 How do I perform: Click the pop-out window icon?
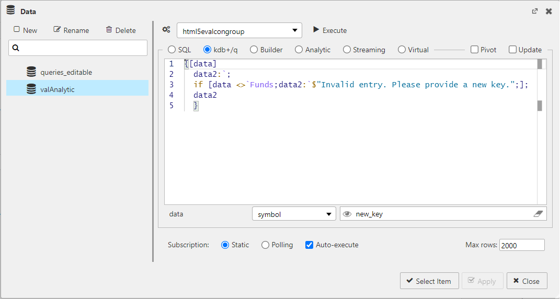(x=535, y=11)
